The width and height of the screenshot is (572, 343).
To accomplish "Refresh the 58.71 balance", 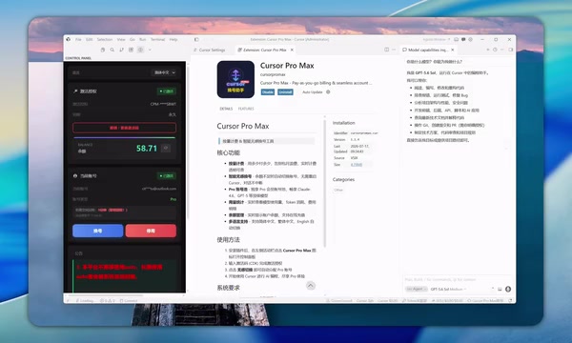I will click(x=166, y=149).
